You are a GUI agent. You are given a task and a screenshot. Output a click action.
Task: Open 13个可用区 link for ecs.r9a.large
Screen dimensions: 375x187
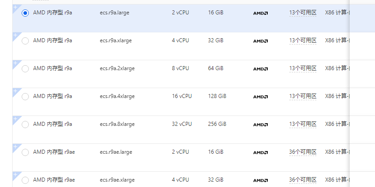303,13
